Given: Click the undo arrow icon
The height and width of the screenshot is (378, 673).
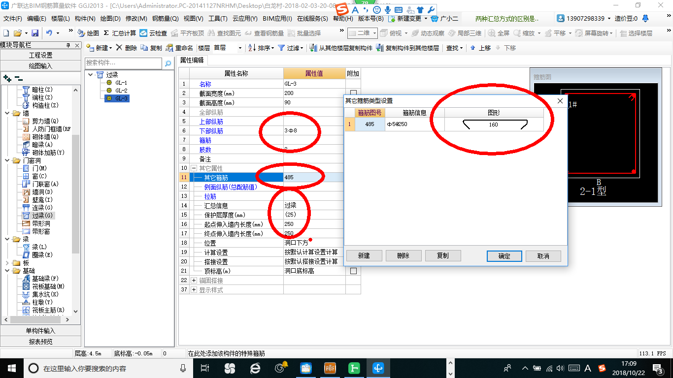Looking at the screenshot, I should pos(49,33).
